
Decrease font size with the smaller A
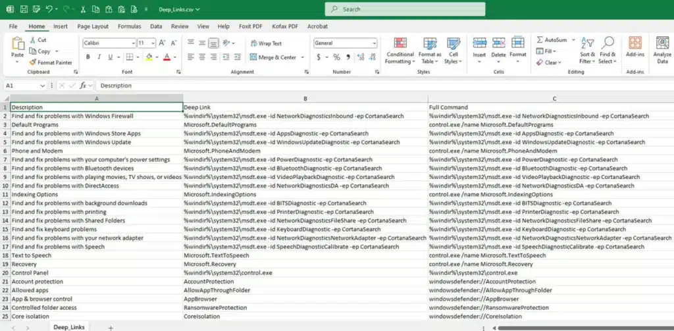click(174, 43)
